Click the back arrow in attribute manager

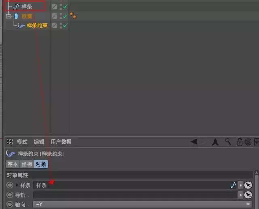pos(194,141)
